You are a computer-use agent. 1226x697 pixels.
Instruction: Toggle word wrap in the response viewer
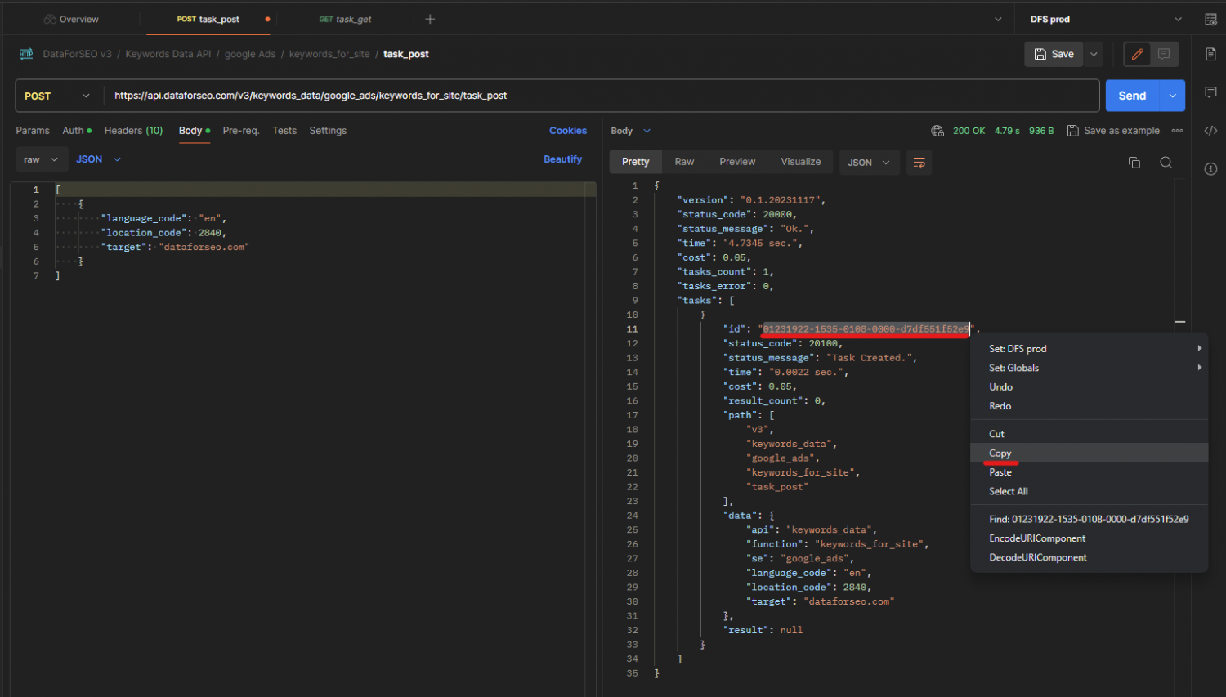[919, 163]
